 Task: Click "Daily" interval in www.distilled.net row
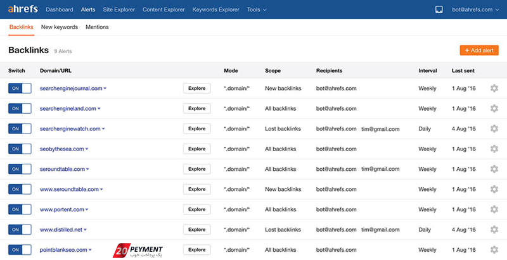point(425,230)
